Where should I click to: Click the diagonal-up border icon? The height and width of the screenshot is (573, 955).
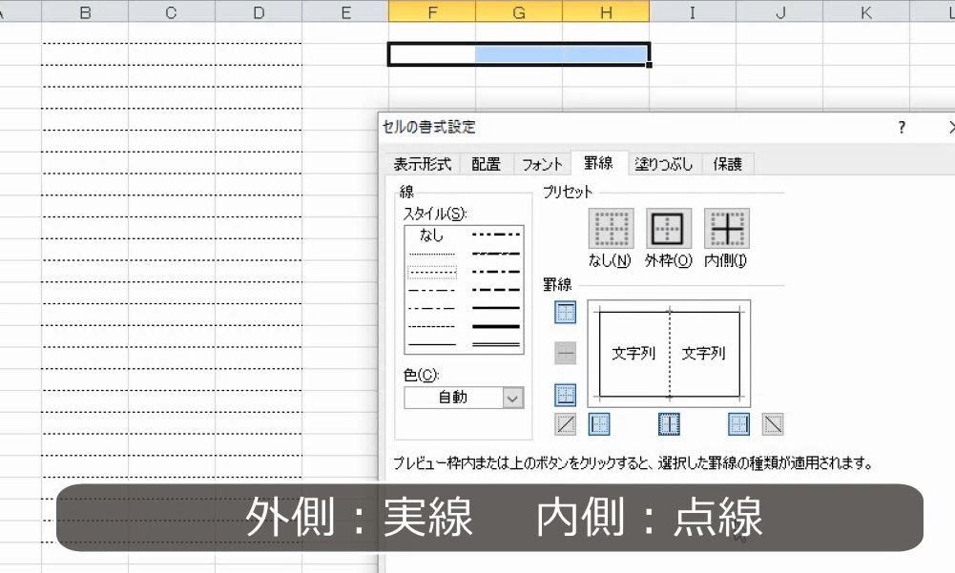[564, 424]
